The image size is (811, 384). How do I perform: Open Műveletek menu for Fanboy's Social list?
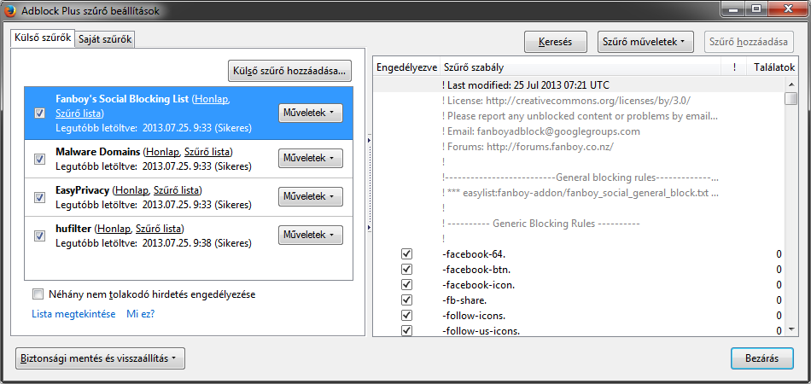(311, 112)
